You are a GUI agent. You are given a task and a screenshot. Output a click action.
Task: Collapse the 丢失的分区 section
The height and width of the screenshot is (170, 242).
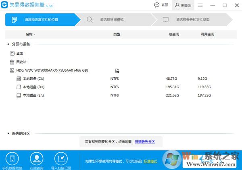[x=8, y=133]
